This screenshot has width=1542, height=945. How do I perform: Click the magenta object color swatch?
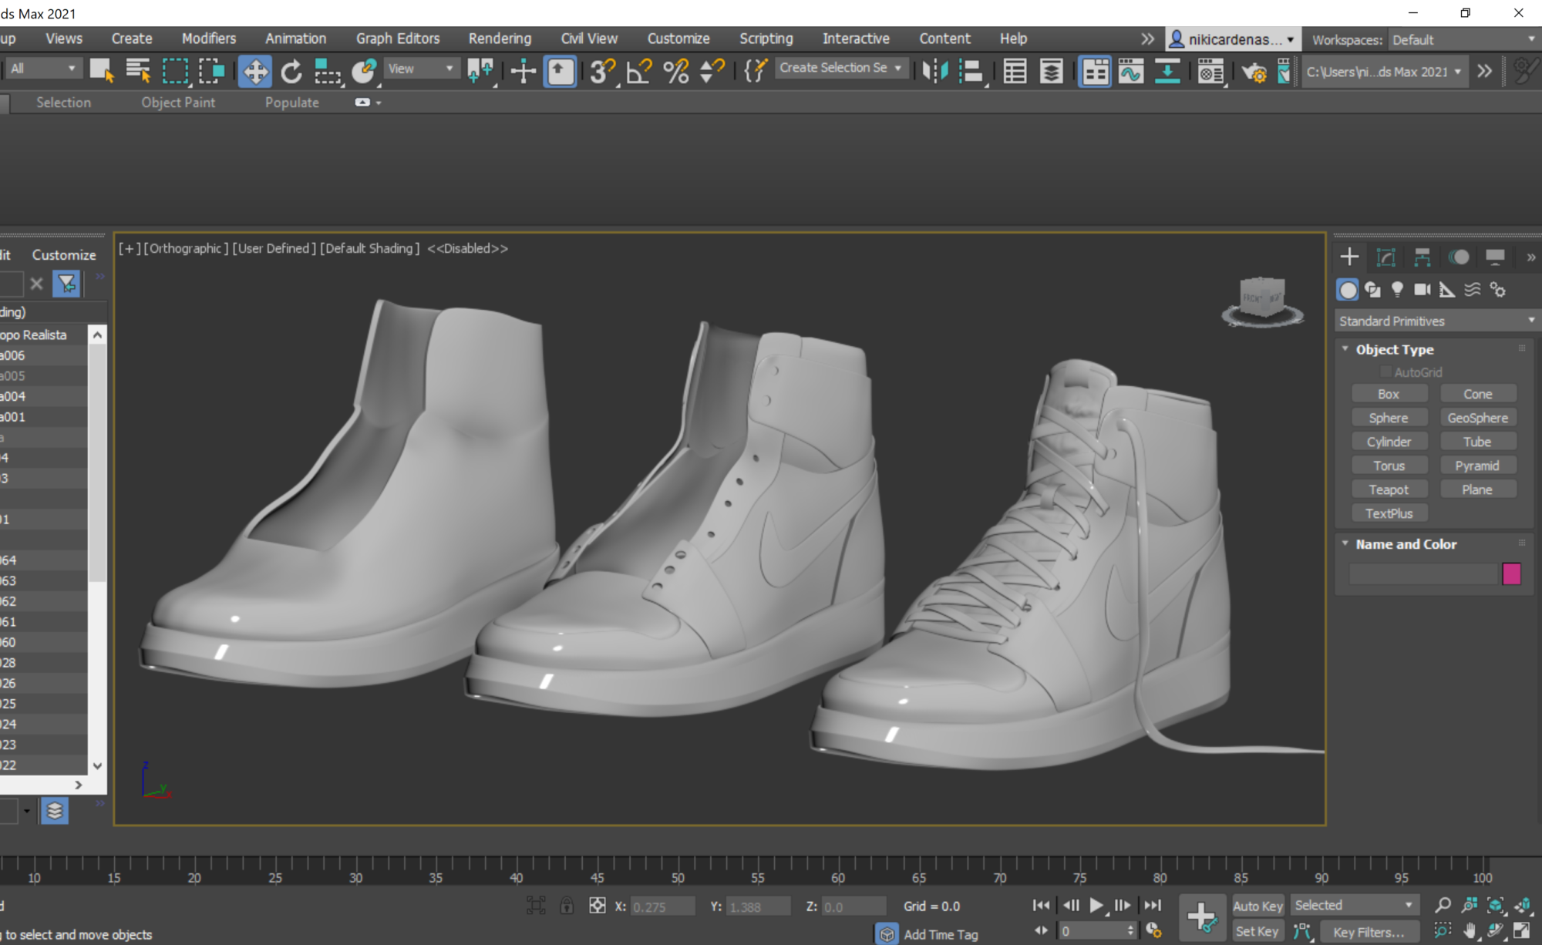(x=1511, y=573)
